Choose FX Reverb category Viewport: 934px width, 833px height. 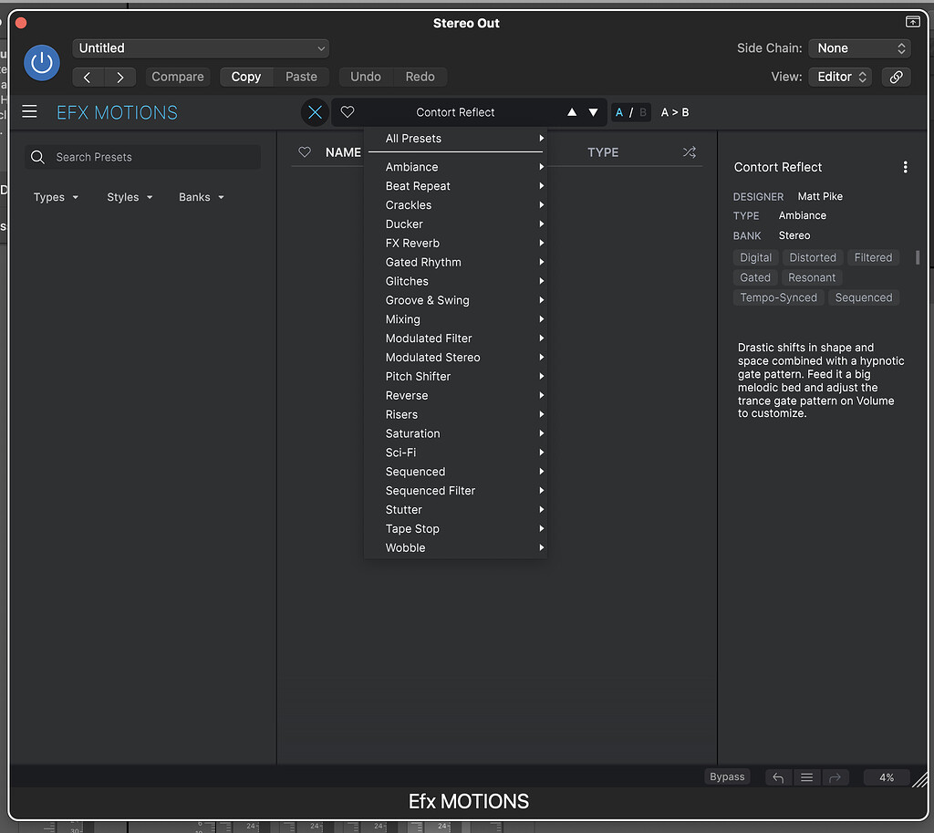coord(456,243)
